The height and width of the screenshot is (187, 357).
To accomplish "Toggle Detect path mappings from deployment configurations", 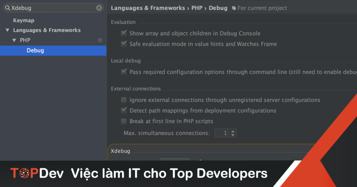I will [124, 111].
